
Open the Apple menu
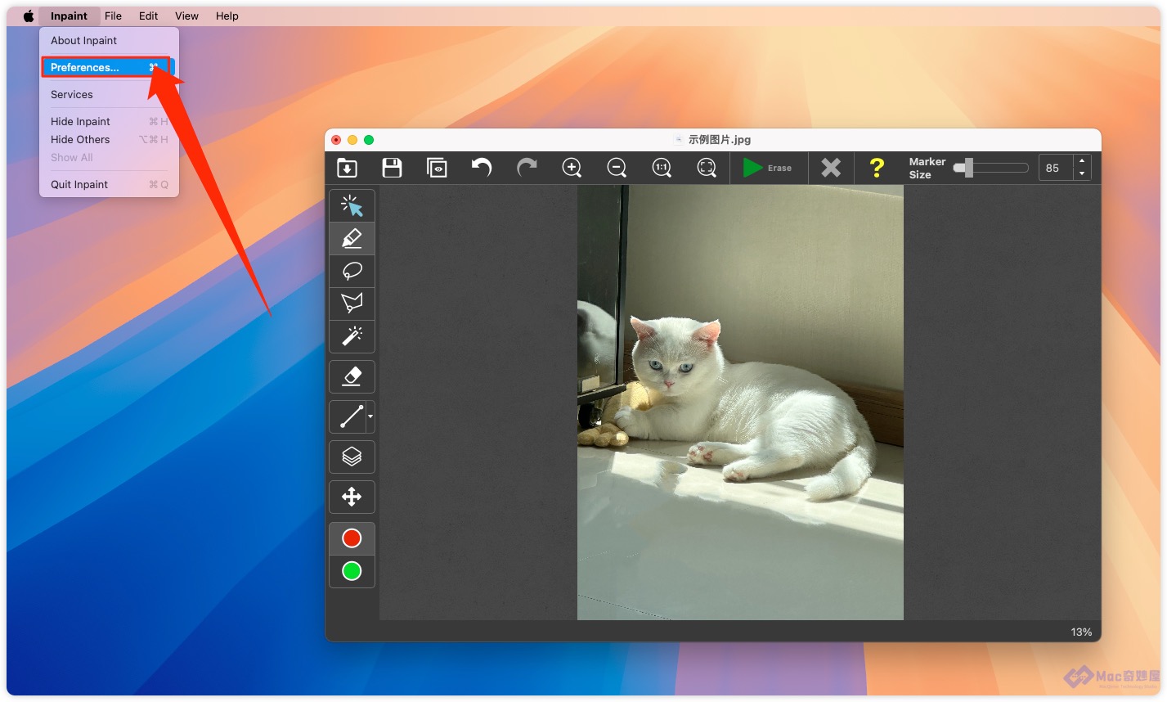[x=29, y=16]
